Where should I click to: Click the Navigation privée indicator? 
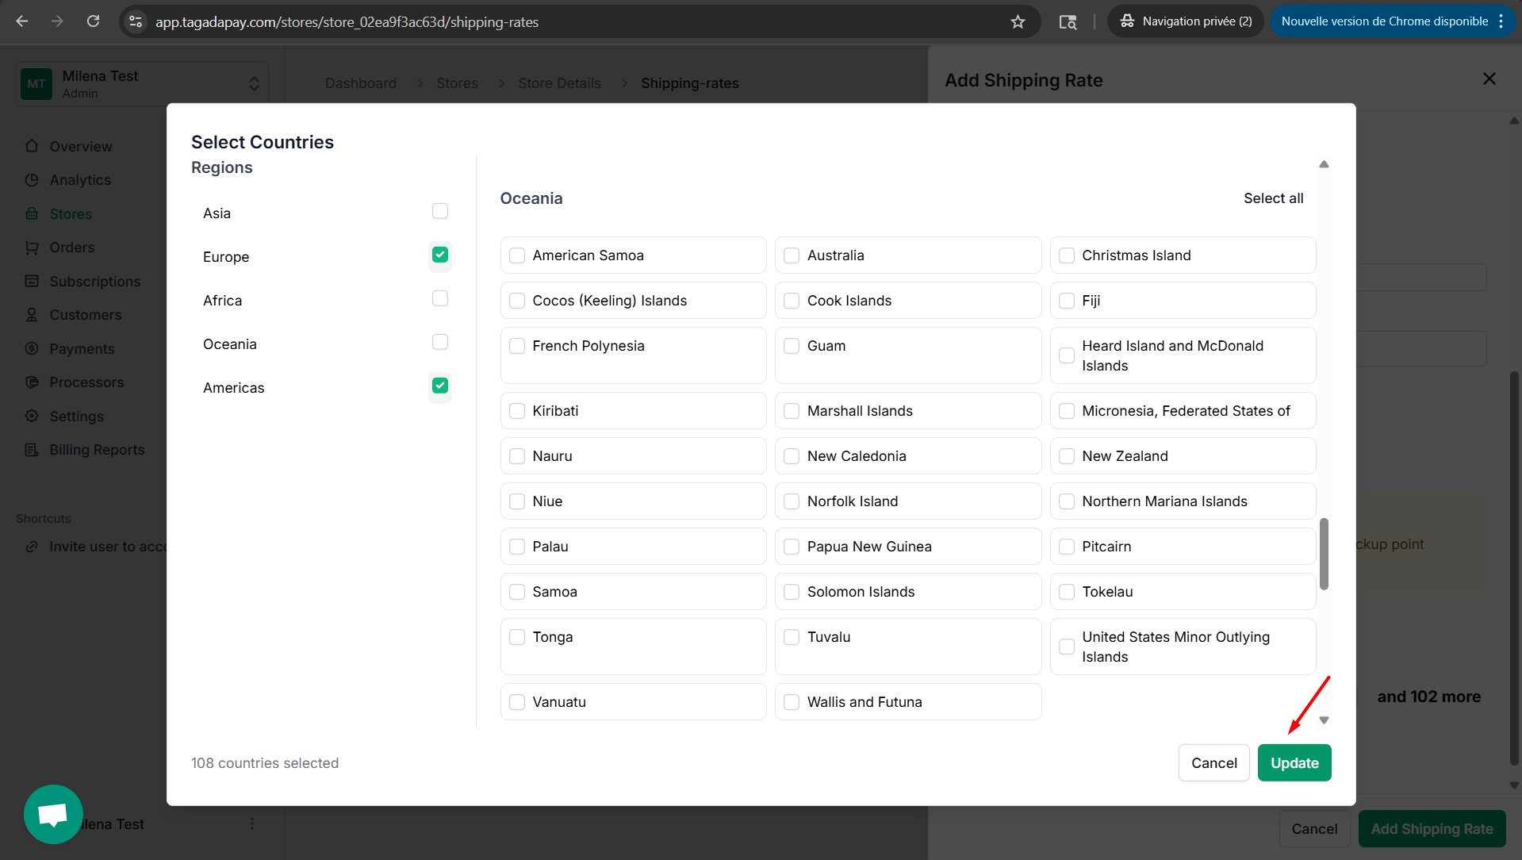pos(1186,21)
